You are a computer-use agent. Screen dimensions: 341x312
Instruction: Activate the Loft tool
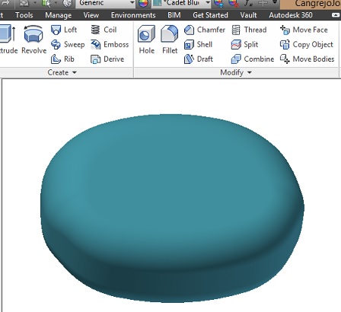(x=64, y=30)
